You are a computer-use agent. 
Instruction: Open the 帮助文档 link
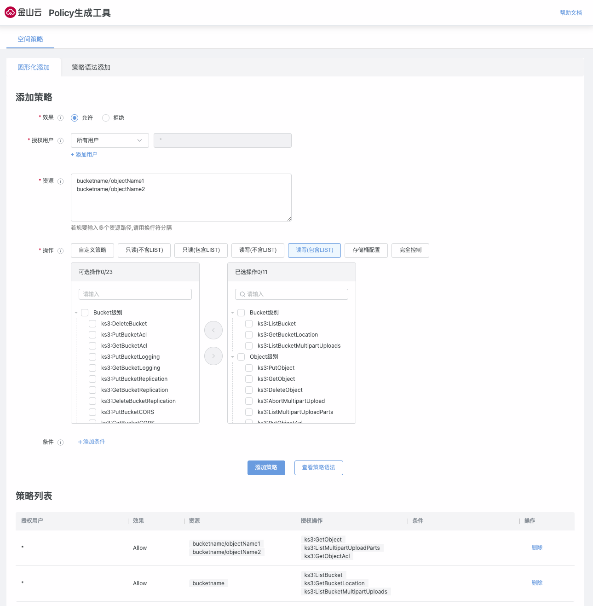[x=570, y=13]
